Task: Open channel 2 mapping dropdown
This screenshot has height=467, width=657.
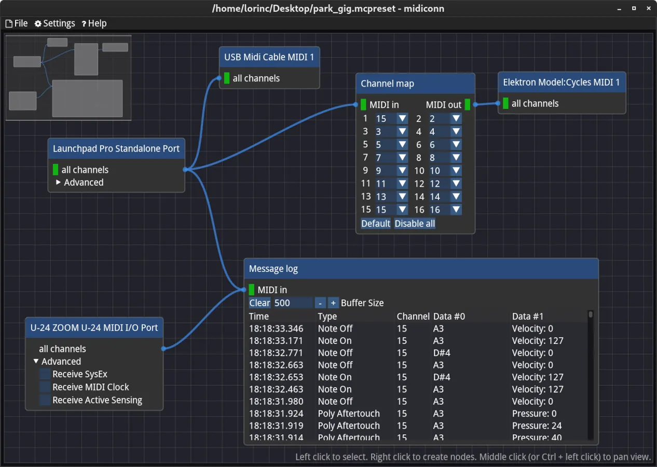Action: tap(456, 119)
